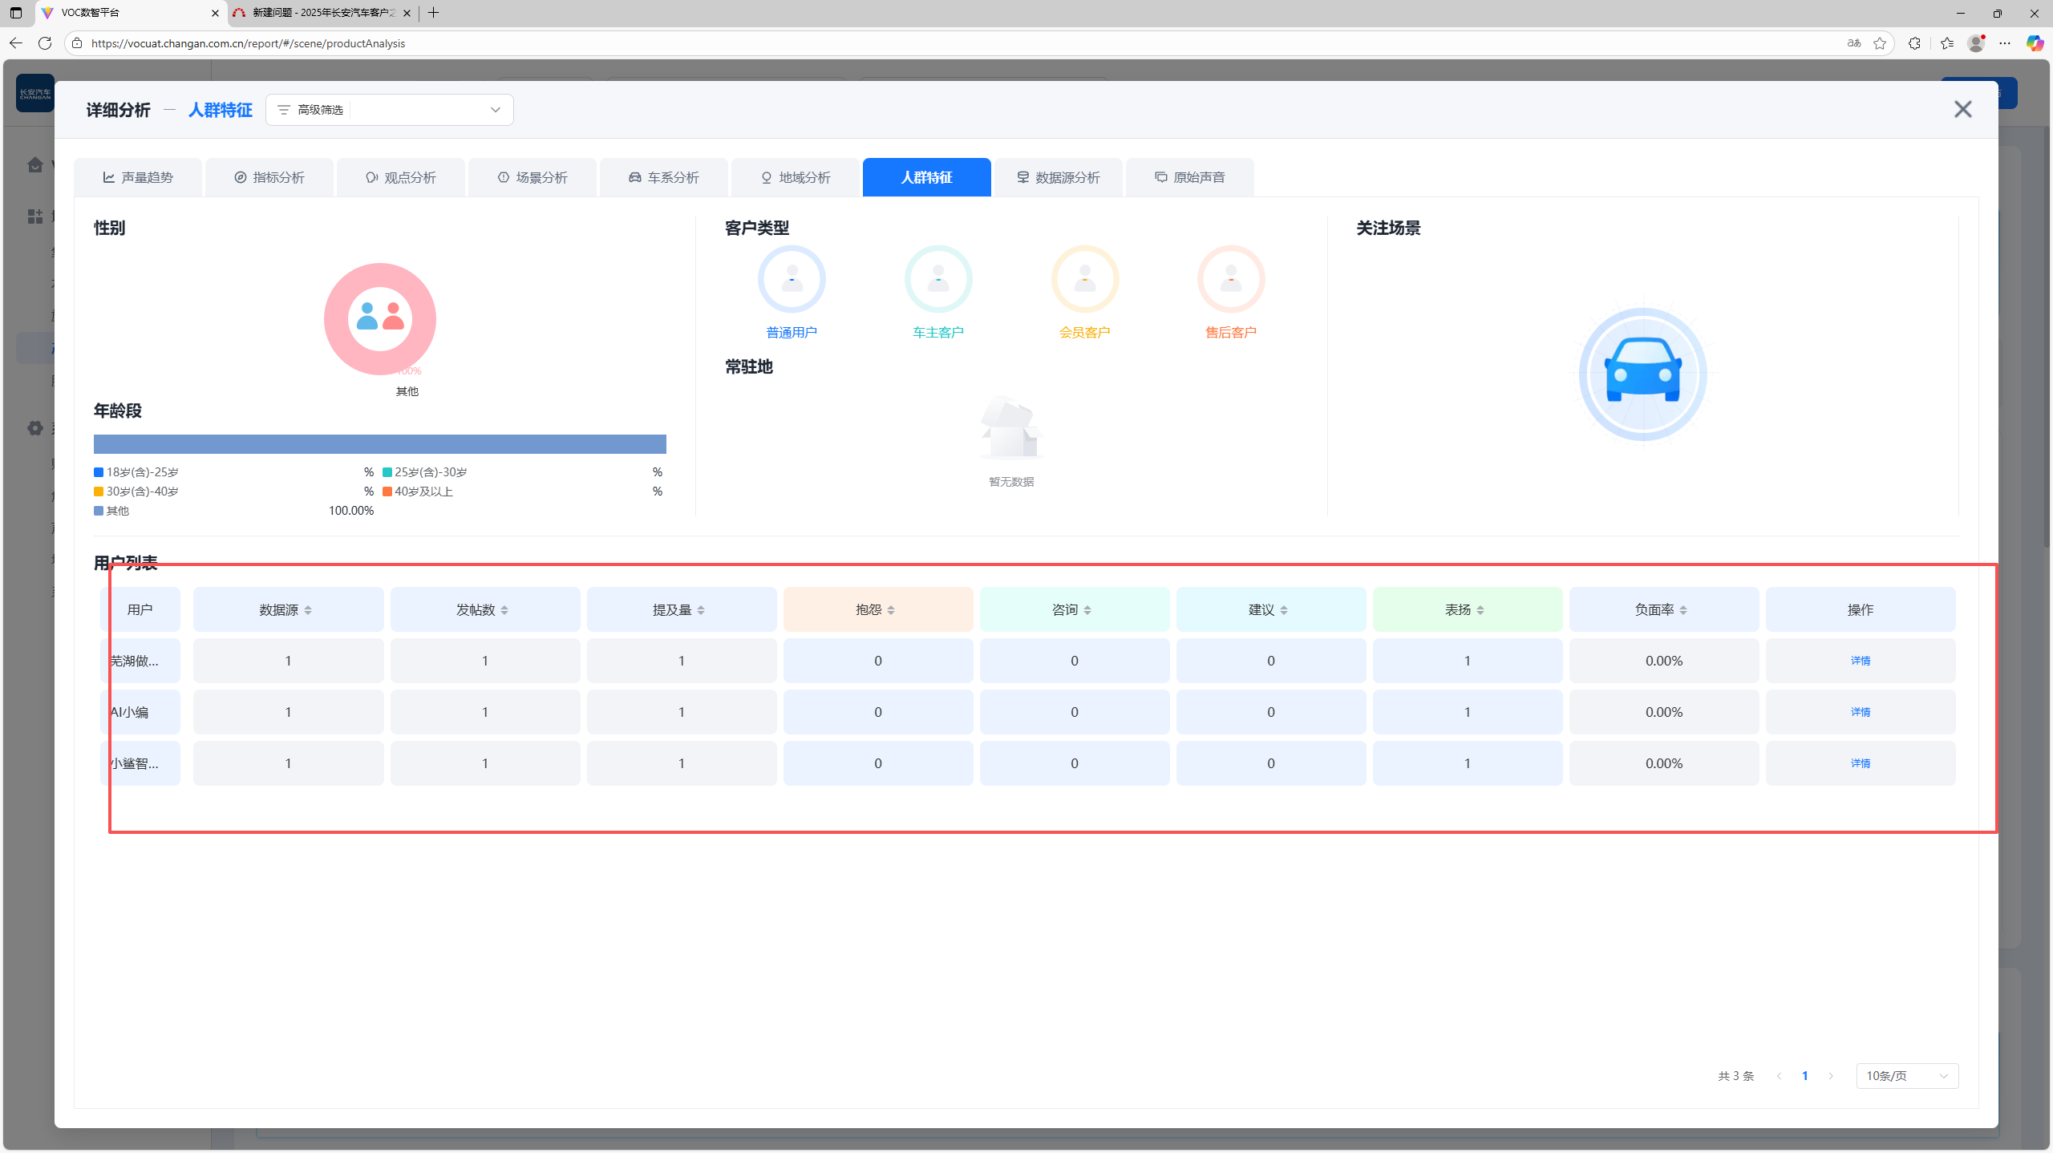Expand the 高级筛选 dropdown
The width and height of the screenshot is (2053, 1153).
pos(495,110)
